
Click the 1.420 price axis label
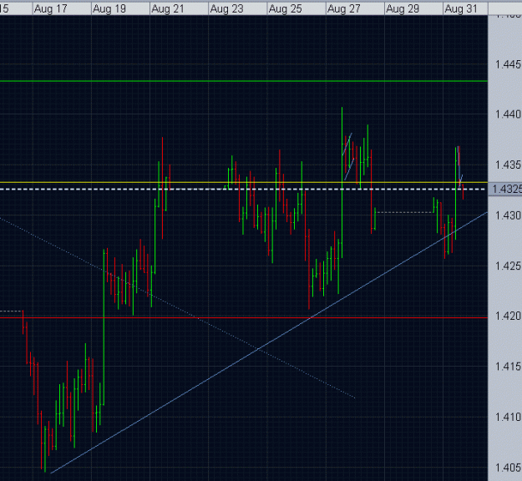(508, 316)
